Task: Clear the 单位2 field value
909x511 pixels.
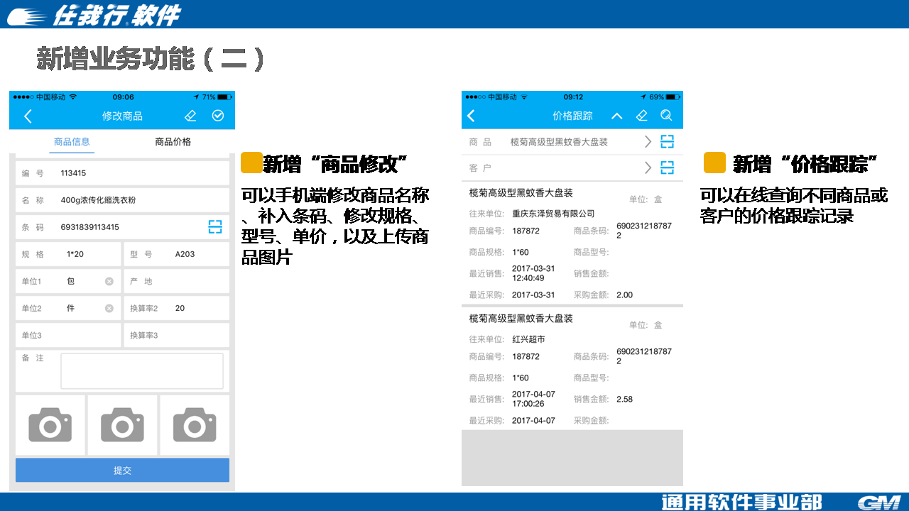Action: pos(109,308)
